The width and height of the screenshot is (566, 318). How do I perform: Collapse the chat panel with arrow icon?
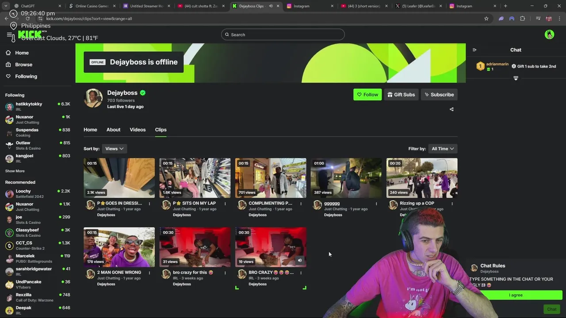[474, 50]
